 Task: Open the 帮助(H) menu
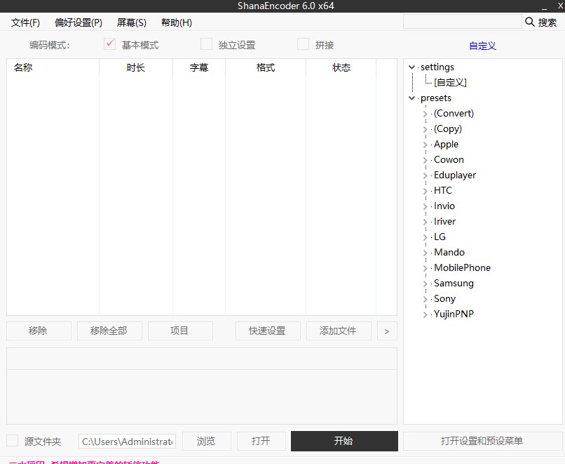click(176, 22)
